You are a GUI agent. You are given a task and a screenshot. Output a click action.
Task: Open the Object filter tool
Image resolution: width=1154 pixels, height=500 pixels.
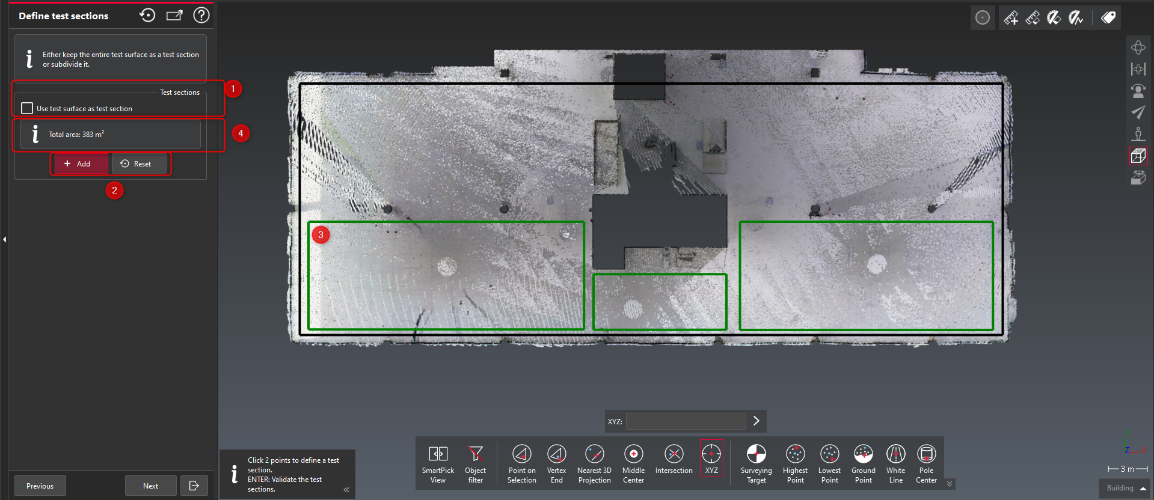pos(475,462)
